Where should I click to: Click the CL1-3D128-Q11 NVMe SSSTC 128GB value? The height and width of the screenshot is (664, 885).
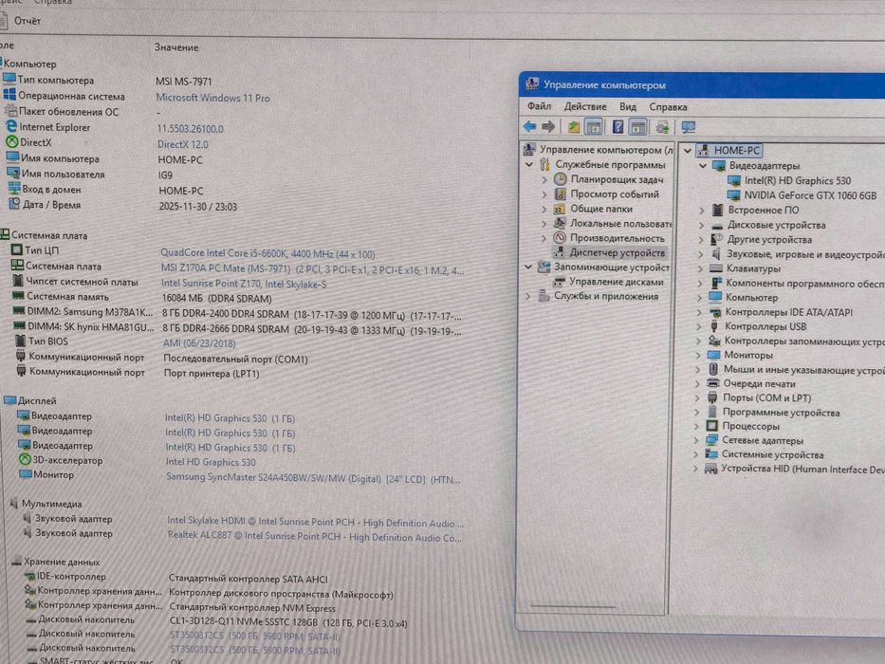tap(287, 623)
